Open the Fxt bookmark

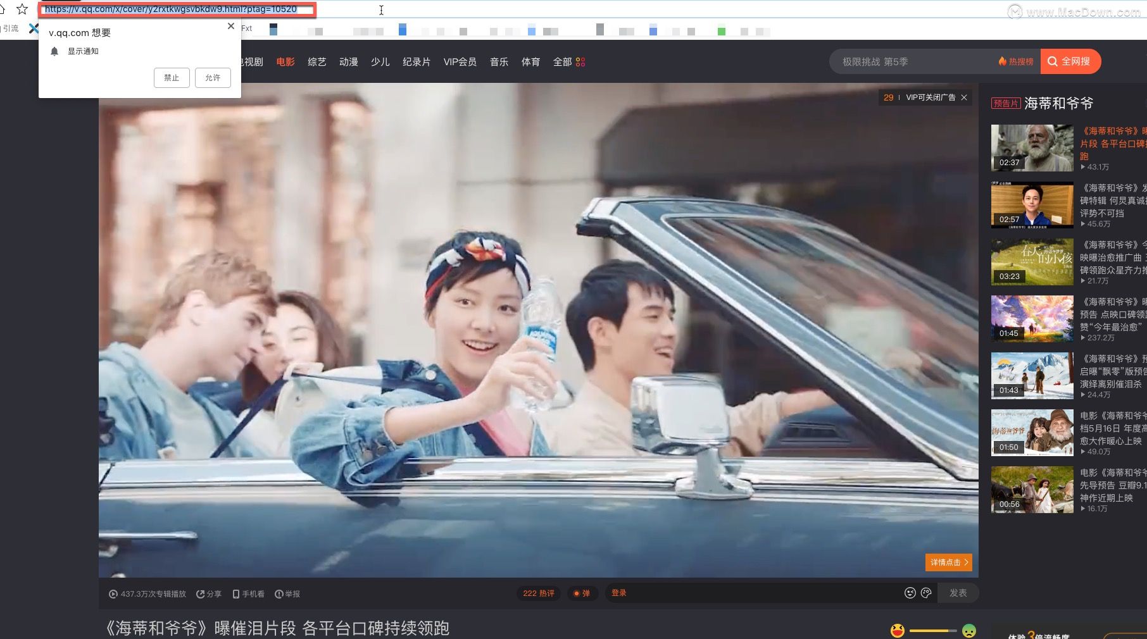tap(247, 28)
